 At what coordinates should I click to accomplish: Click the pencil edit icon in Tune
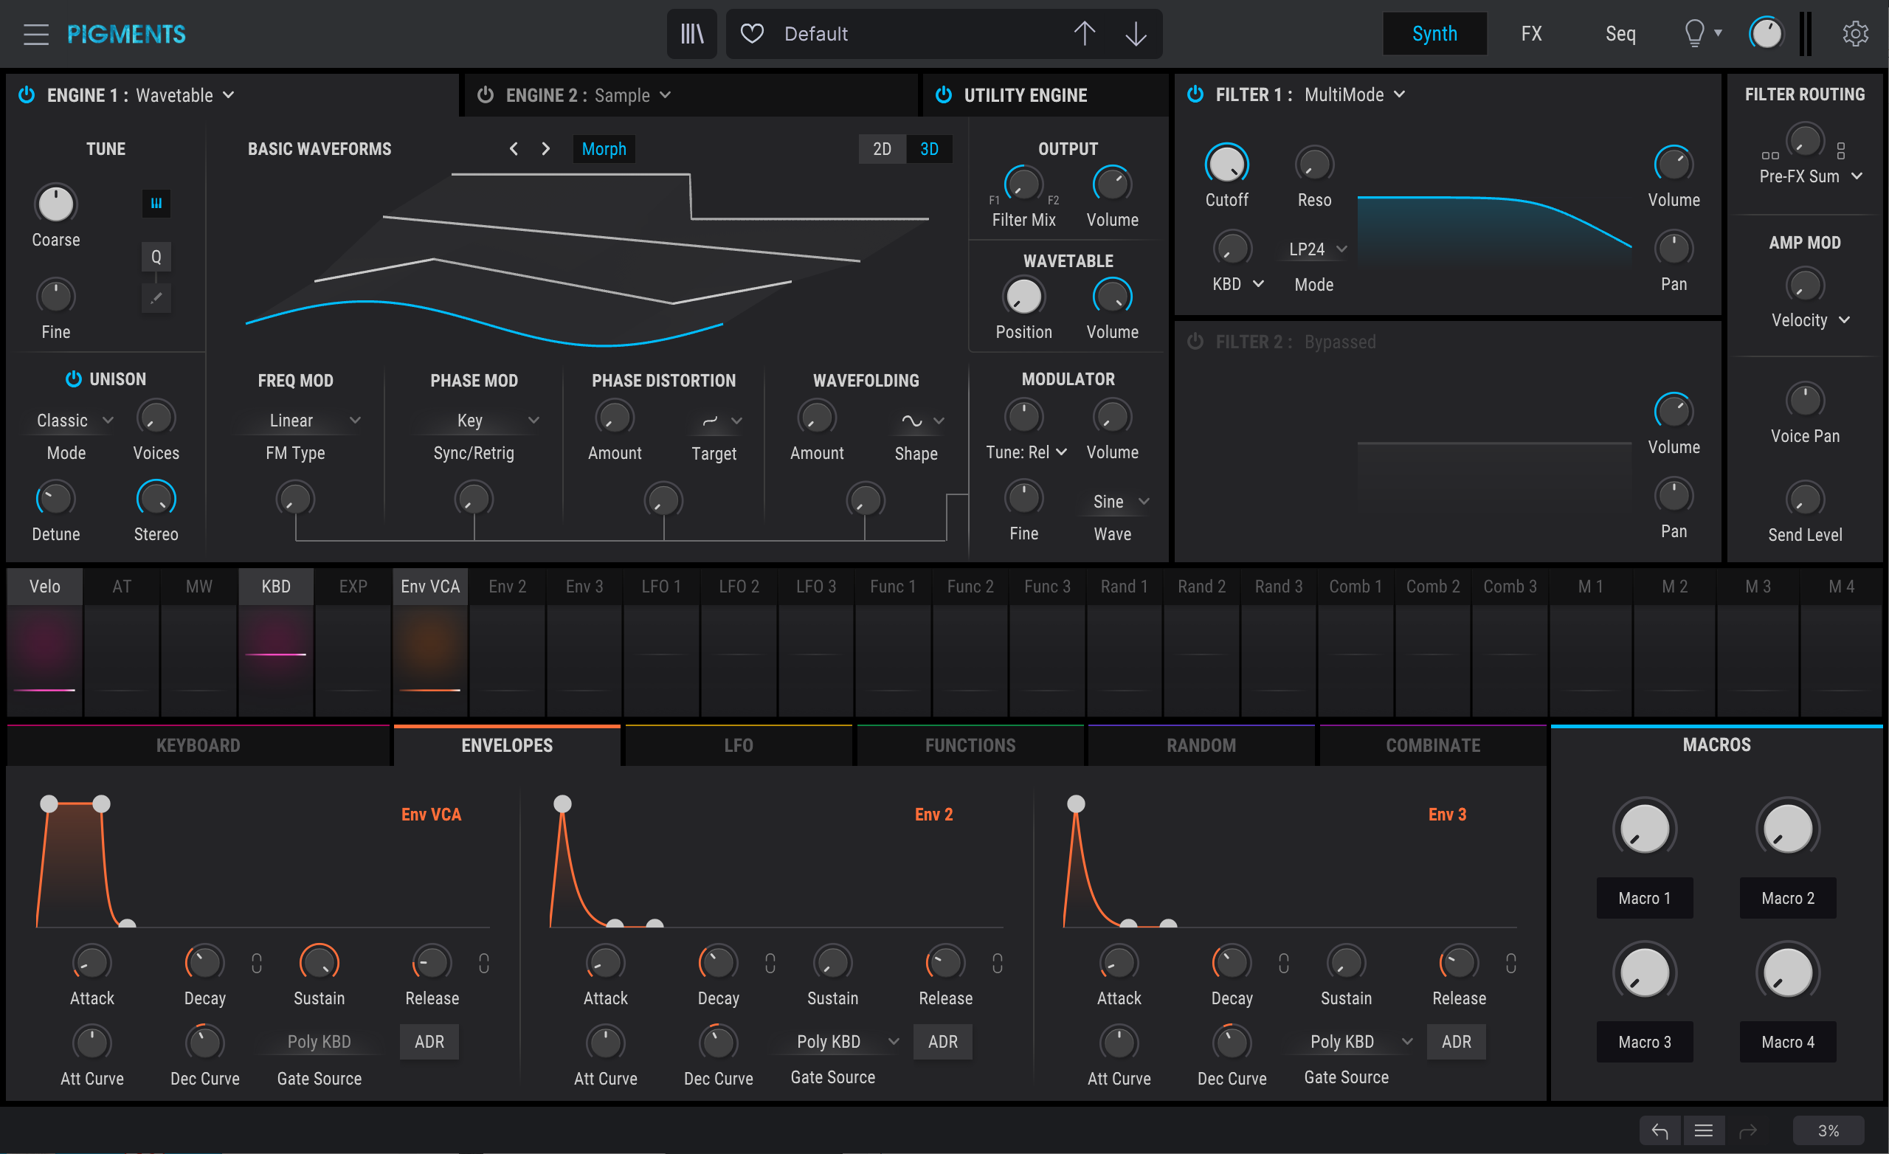coord(156,297)
